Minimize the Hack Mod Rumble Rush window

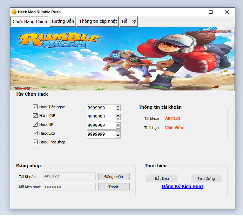coord(195,12)
